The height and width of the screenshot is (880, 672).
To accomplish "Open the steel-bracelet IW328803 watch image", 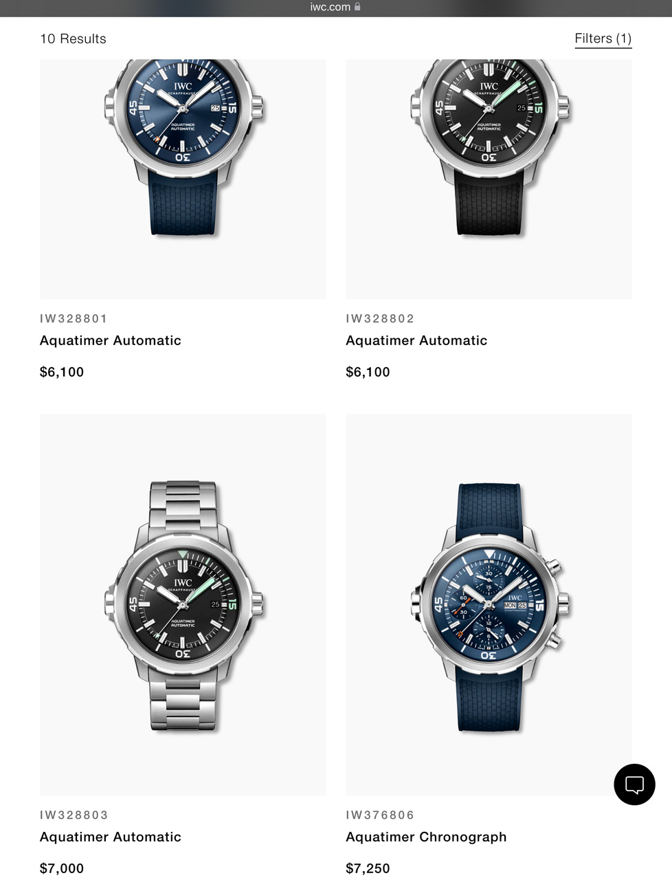I will coord(183,604).
